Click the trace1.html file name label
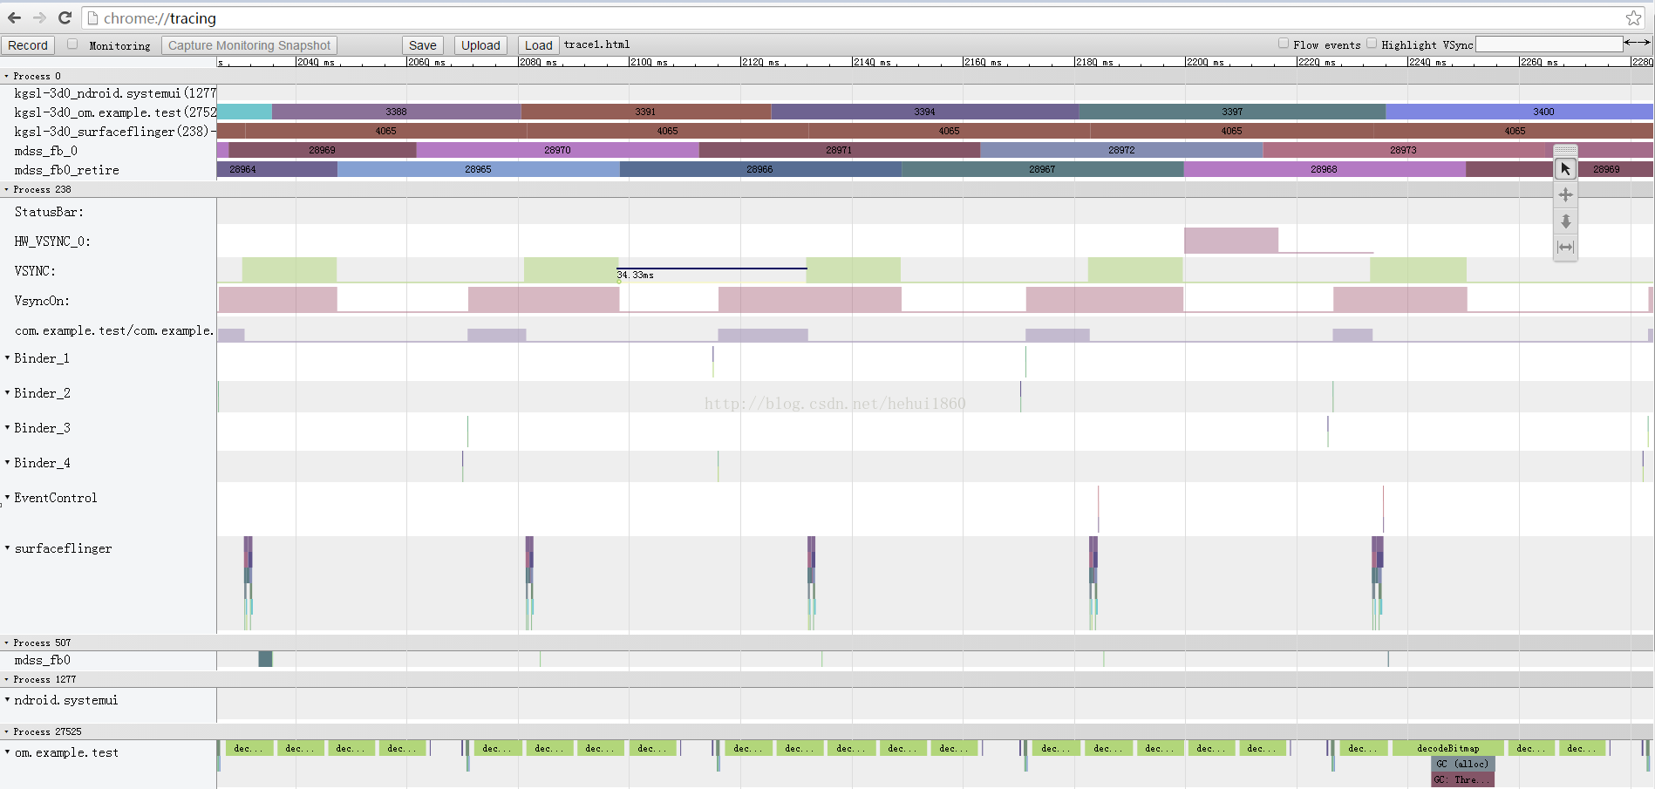This screenshot has width=1655, height=789. 596,44
